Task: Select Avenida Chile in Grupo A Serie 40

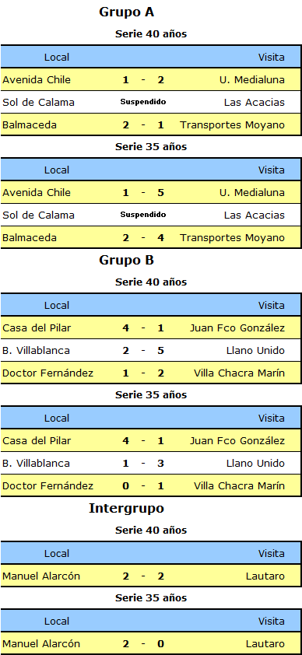Action: (x=37, y=80)
